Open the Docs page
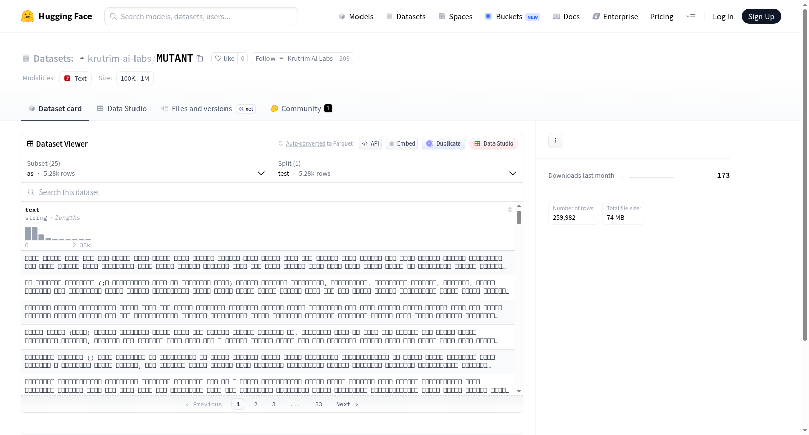 (x=566, y=16)
